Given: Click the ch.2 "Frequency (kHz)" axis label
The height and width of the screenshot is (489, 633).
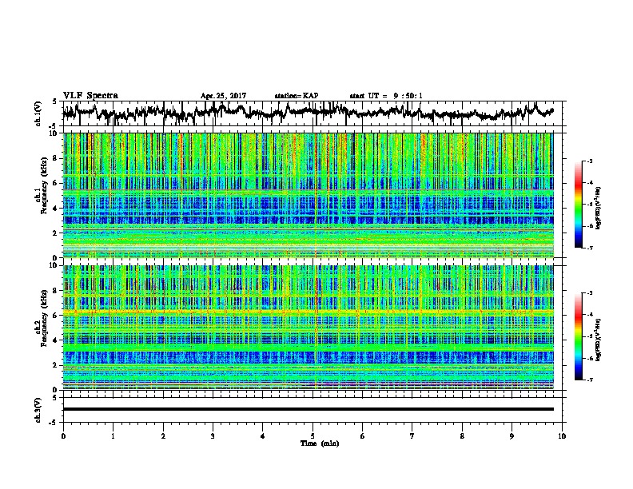Looking at the screenshot, I should 44,318.
